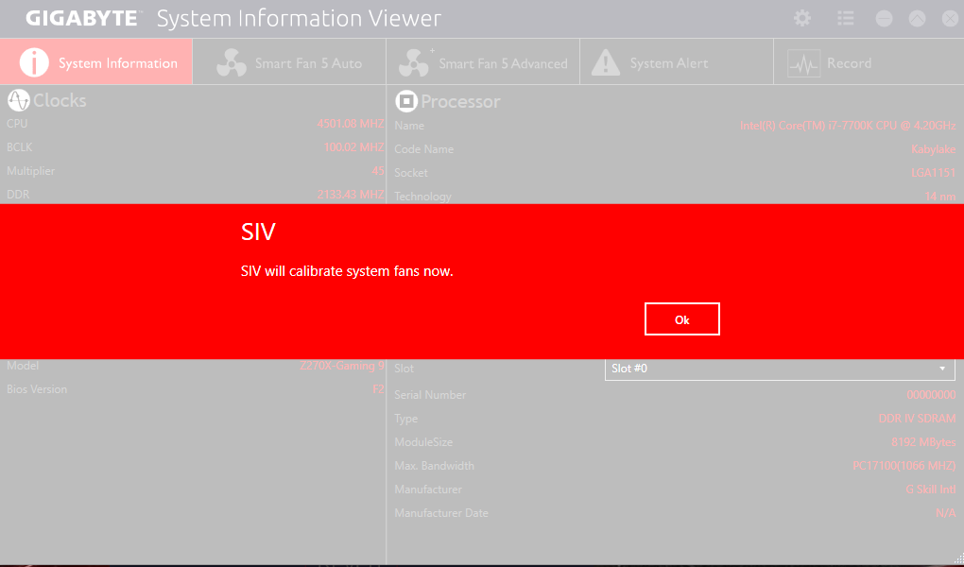The height and width of the screenshot is (567, 964).
Task: Open the Record tab
Action: (x=869, y=62)
